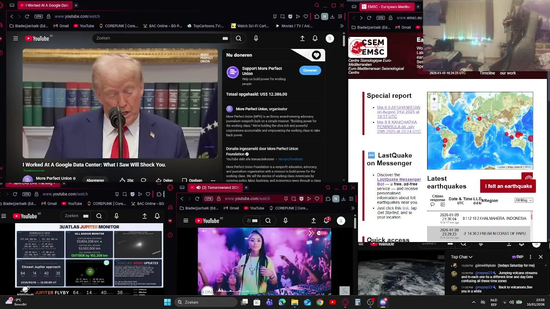Viewport: 550px width, 309px height.
Task: Open upload/create icon in top YouTube header
Action: click(302, 38)
